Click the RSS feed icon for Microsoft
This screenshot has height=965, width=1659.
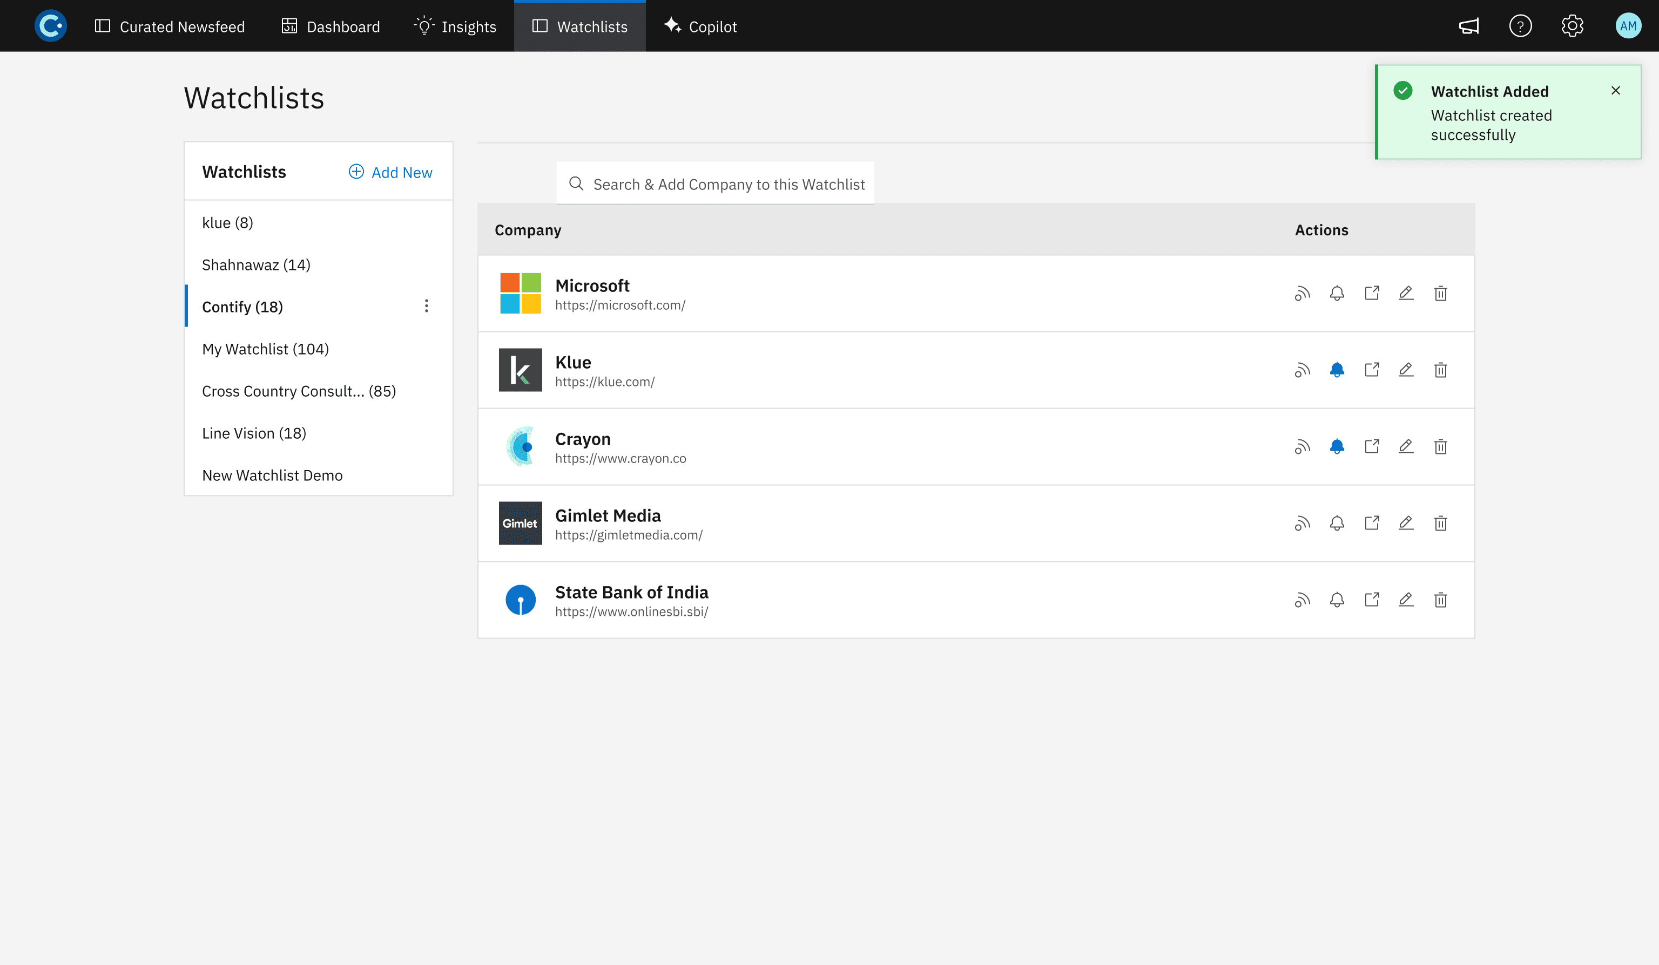(1302, 294)
